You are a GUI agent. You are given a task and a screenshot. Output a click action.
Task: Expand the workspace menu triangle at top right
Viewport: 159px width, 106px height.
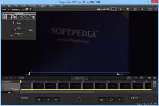(156, 9)
